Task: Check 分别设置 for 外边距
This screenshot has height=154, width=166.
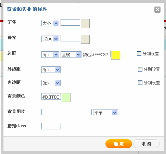Action: 140,69
